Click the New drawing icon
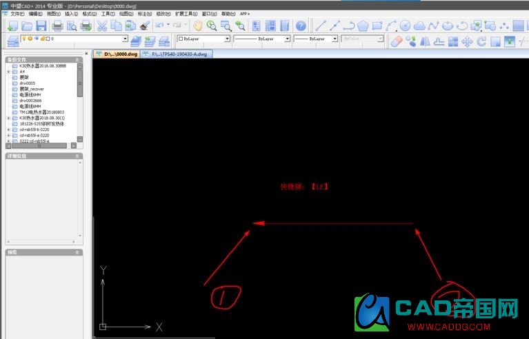This screenshot has height=339, width=529. pyautogui.click(x=12, y=26)
